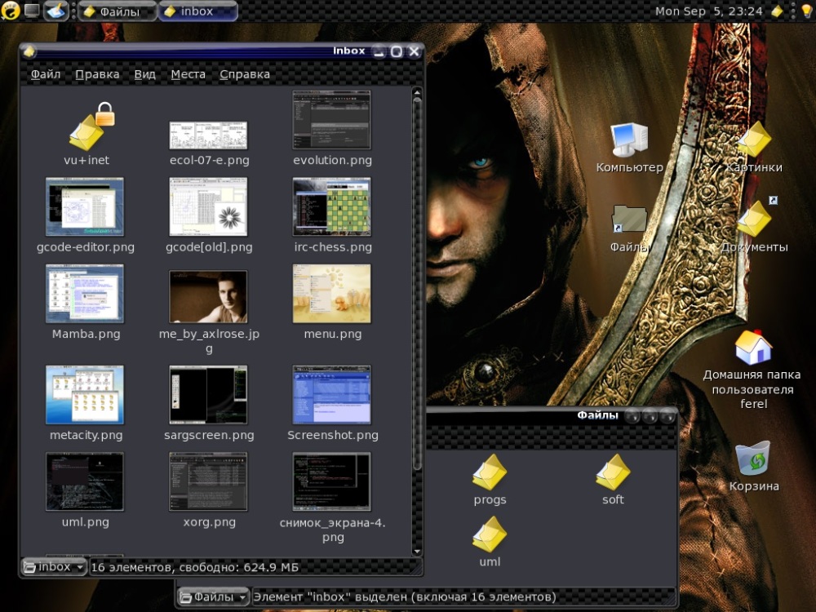Open the uml folder in Файлы window

(489, 534)
